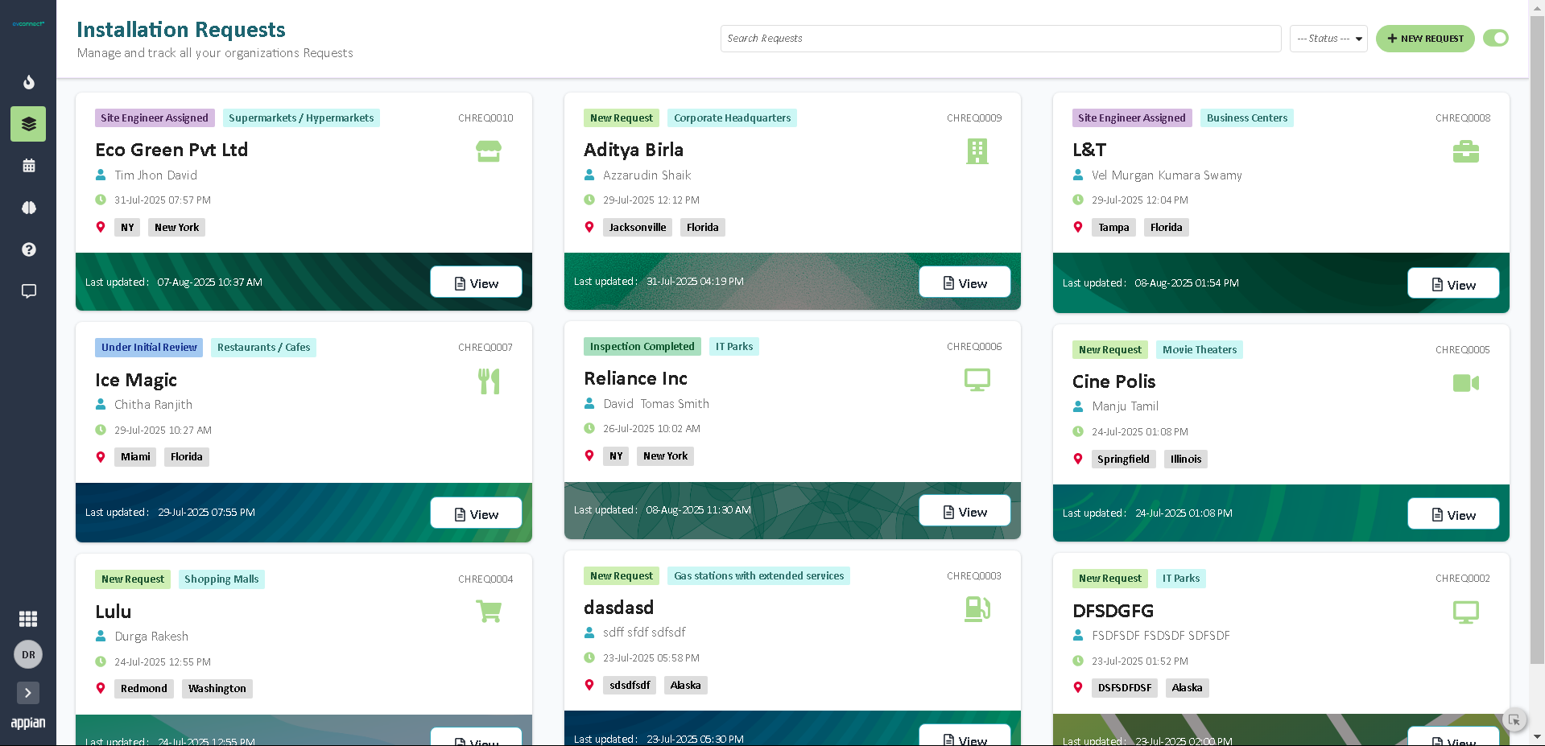View the Reliance Inc request
The height and width of the screenshot is (746, 1545).
(965, 512)
